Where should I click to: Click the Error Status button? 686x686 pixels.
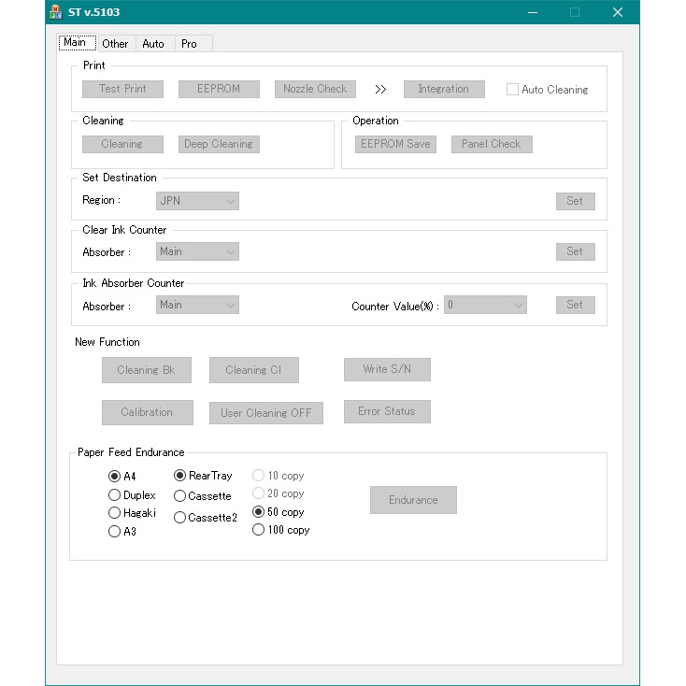click(x=387, y=411)
